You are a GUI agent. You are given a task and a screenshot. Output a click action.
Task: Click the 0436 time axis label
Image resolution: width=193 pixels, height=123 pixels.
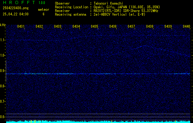113,26
